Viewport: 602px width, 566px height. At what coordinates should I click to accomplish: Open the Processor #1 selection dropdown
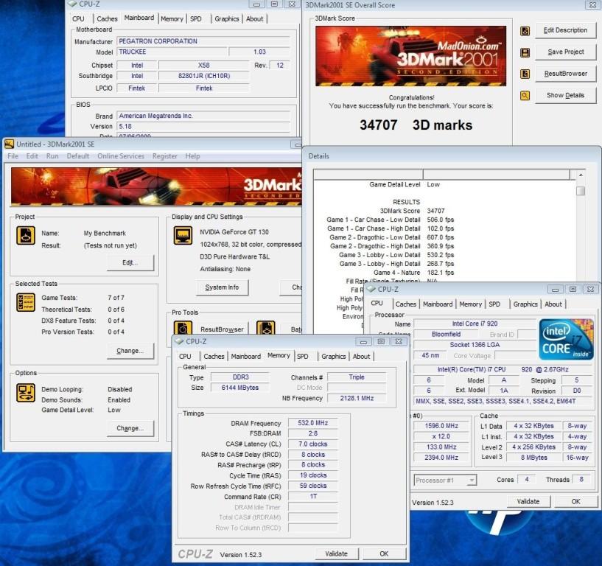tap(445, 480)
